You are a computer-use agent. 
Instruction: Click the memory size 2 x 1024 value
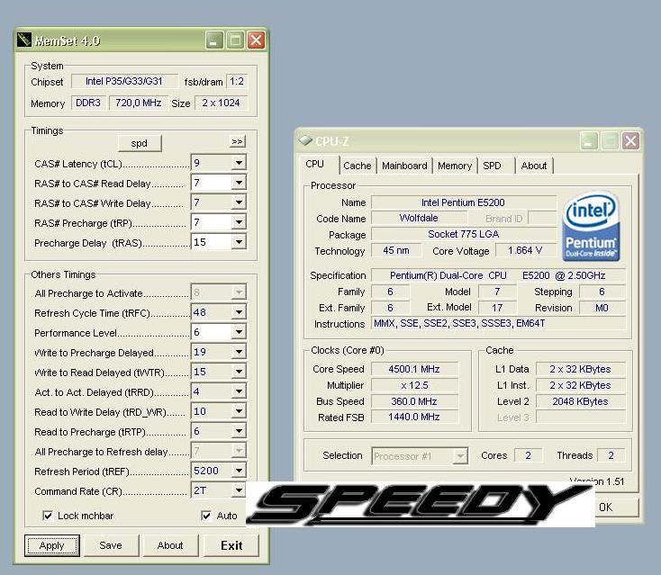[221, 103]
